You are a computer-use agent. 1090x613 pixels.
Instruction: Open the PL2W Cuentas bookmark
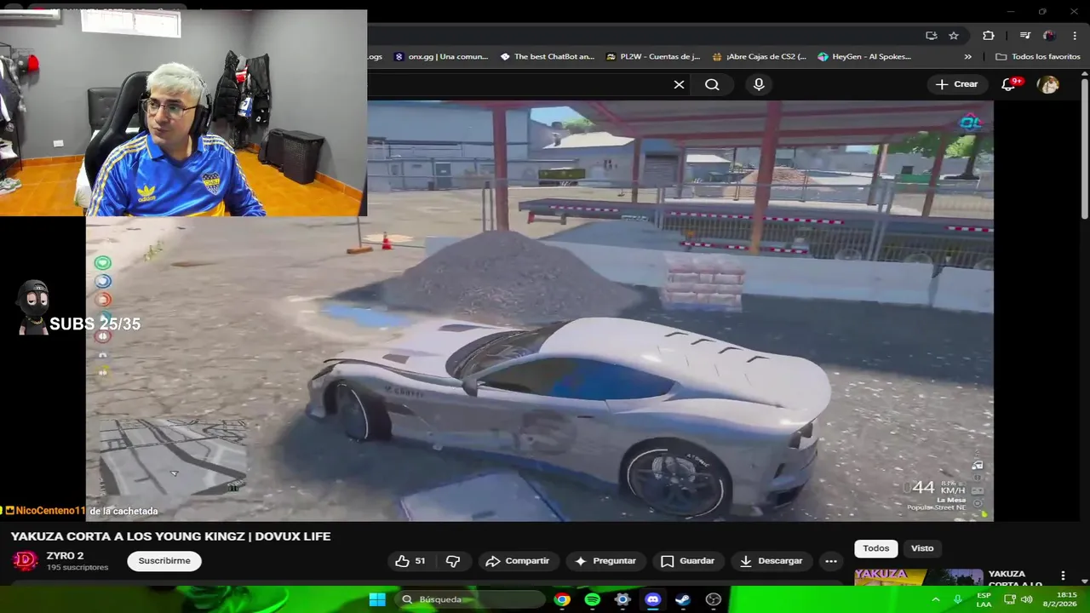coord(653,57)
